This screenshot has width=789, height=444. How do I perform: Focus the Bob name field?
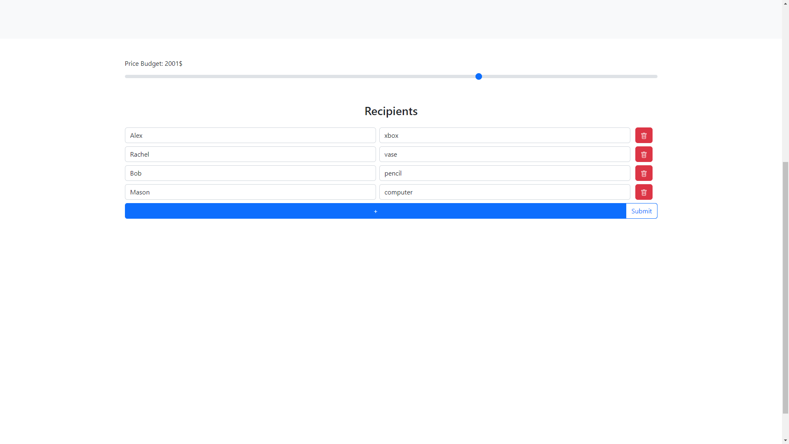point(250,173)
